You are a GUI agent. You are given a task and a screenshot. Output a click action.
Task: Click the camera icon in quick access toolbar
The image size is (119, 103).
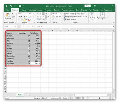[20, 6]
